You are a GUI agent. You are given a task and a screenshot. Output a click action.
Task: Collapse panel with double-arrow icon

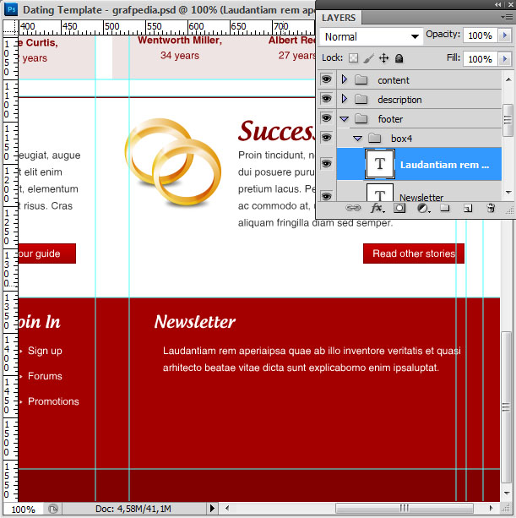pyautogui.click(x=497, y=4)
